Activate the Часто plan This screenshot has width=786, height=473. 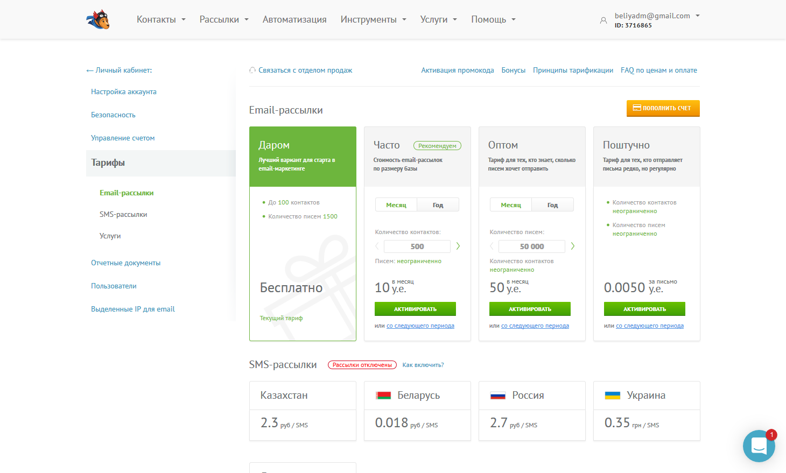coord(415,309)
